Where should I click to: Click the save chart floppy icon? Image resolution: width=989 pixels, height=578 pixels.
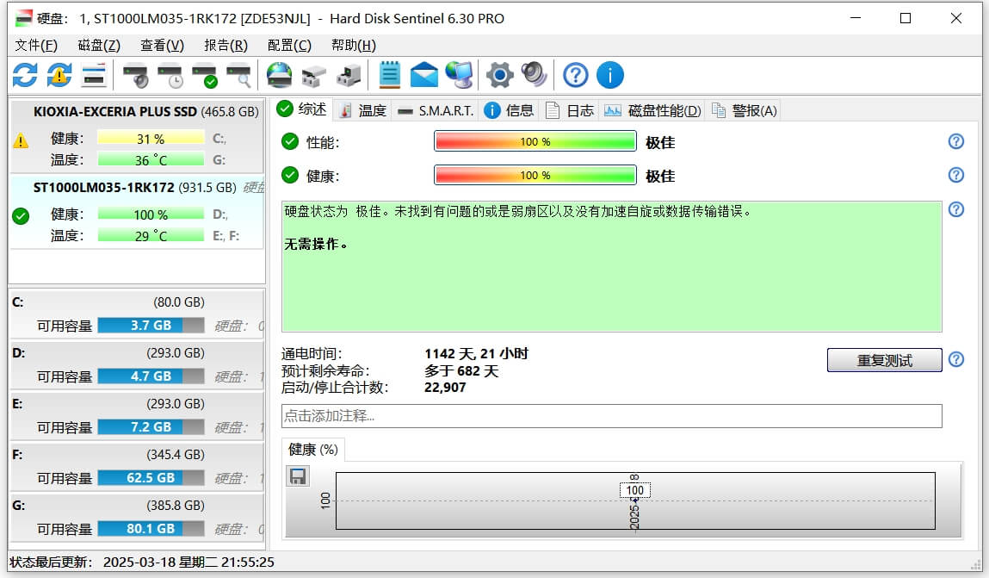[x=298, y=475]
